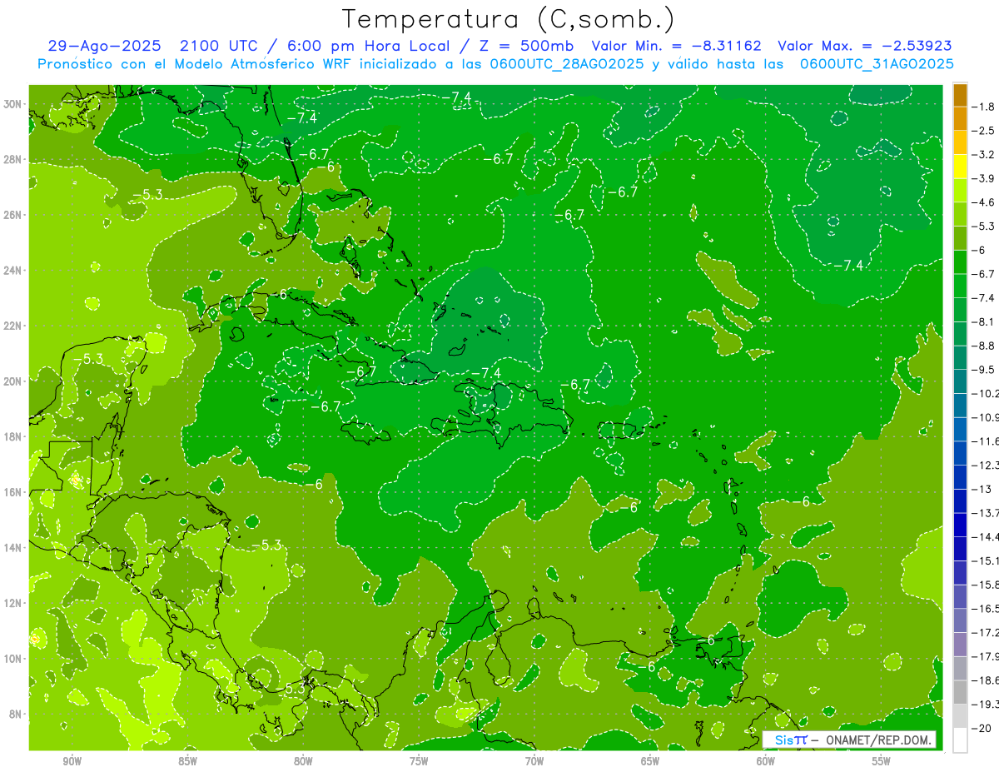Click the 65W longitude label
Viewport: 999px width, 772px height.
pyautogui.click(x=650, y=761)
